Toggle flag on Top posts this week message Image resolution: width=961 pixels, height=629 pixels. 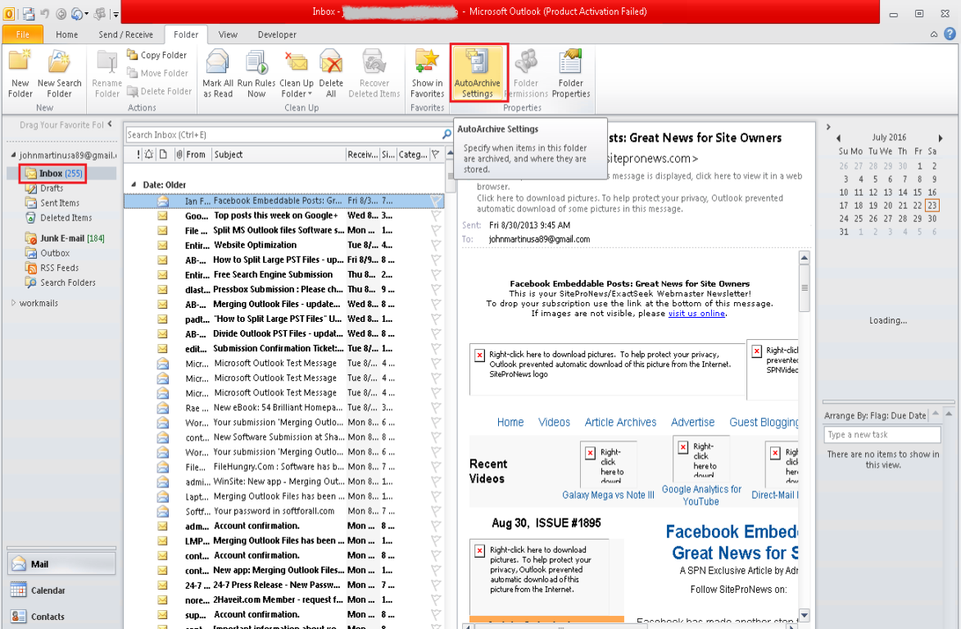point(436,215)
